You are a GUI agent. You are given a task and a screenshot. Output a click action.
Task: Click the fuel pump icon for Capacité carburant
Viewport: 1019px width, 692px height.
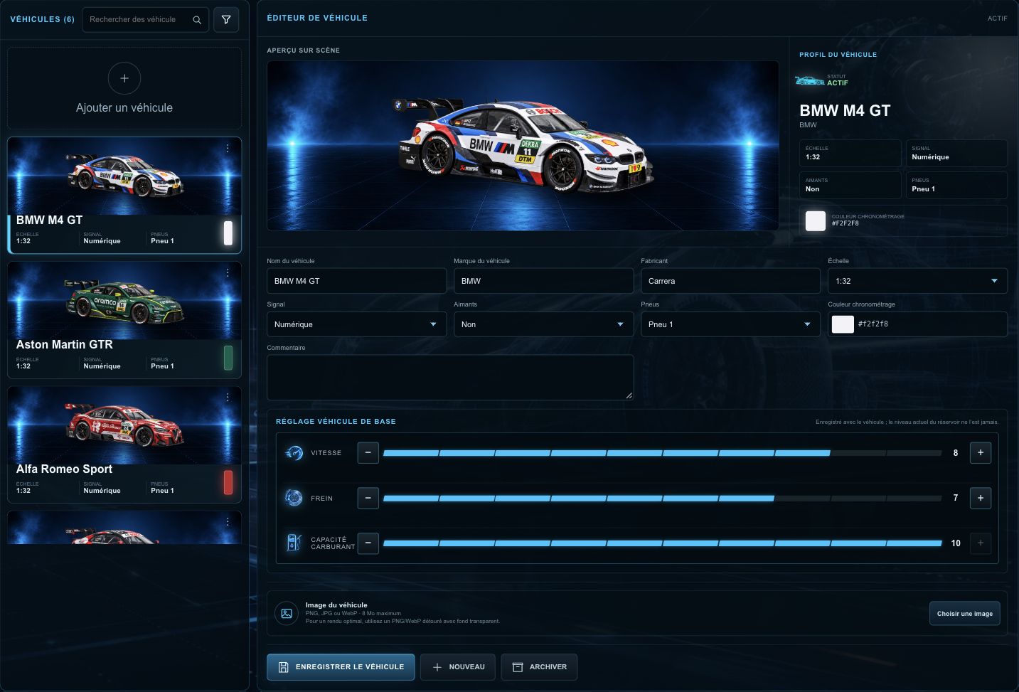tap(294, 543)
